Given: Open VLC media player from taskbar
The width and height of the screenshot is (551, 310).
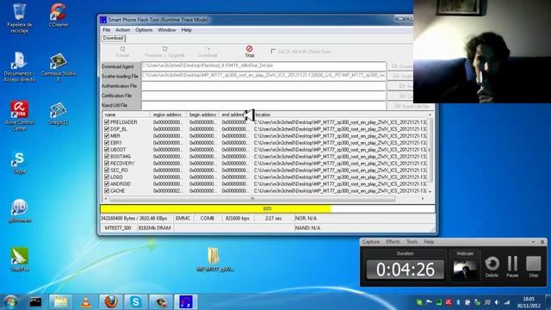Looking at the screenshot, I should [x=86, y=302].
